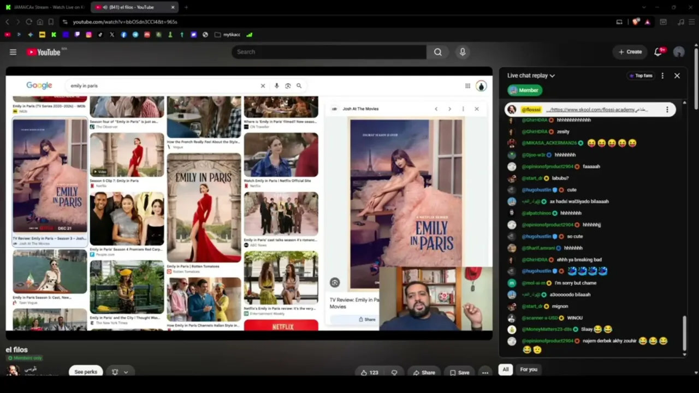Open the notification preference bell dropdown
Screen dimensions: 699x393
(x=120, y=372)
